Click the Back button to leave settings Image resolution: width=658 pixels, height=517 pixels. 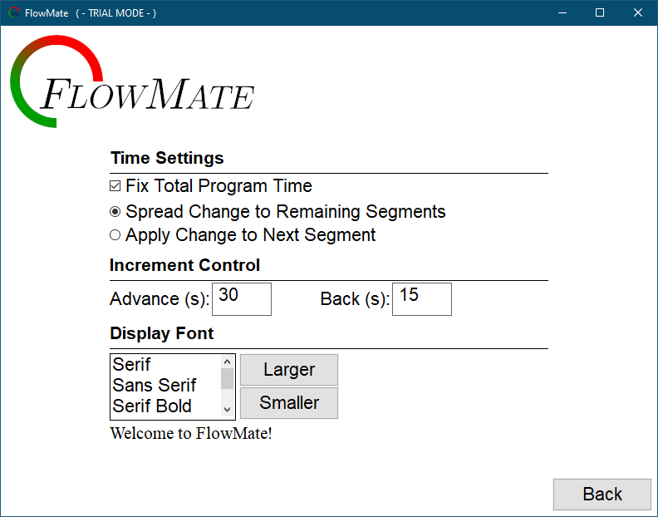pos(602,495)
